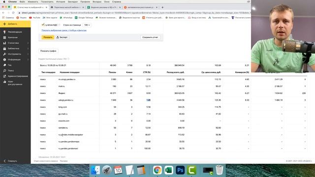
Task: Open the YouTube bookmark
Action: click(35, 18)
